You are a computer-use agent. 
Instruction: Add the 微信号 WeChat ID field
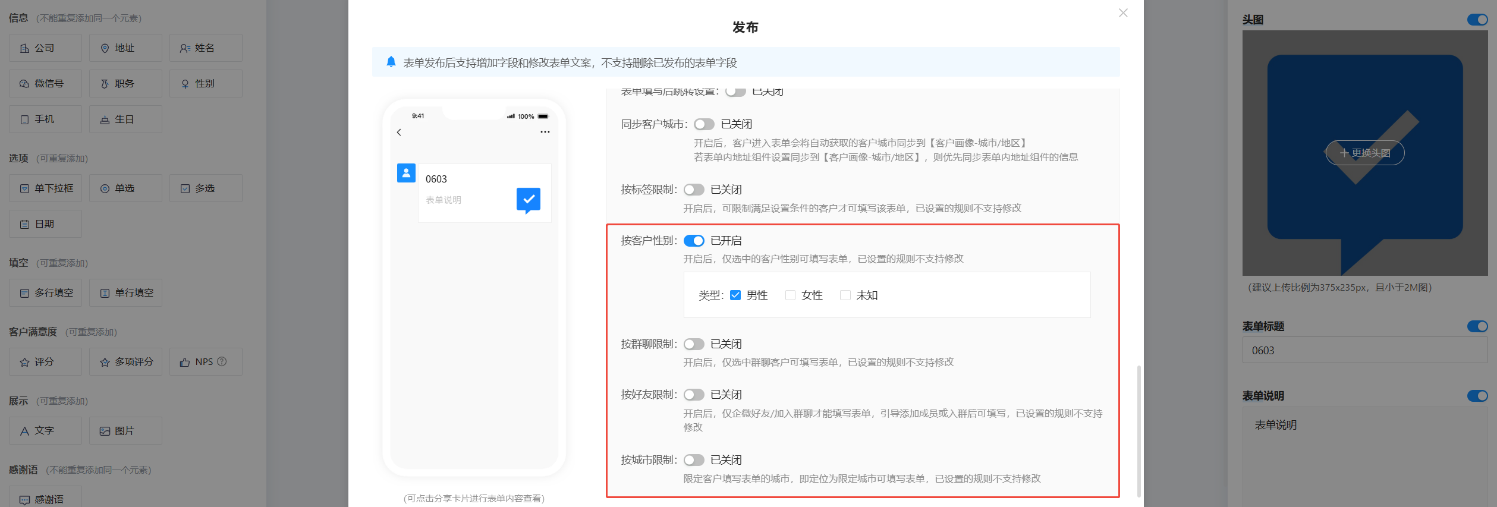pos(45,84)
